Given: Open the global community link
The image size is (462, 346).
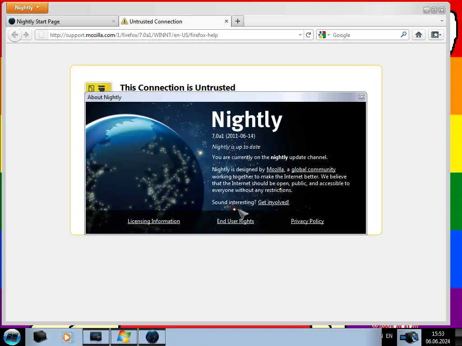Looking at the screenshot, I should pyautogui.click(x=314, y=169).
